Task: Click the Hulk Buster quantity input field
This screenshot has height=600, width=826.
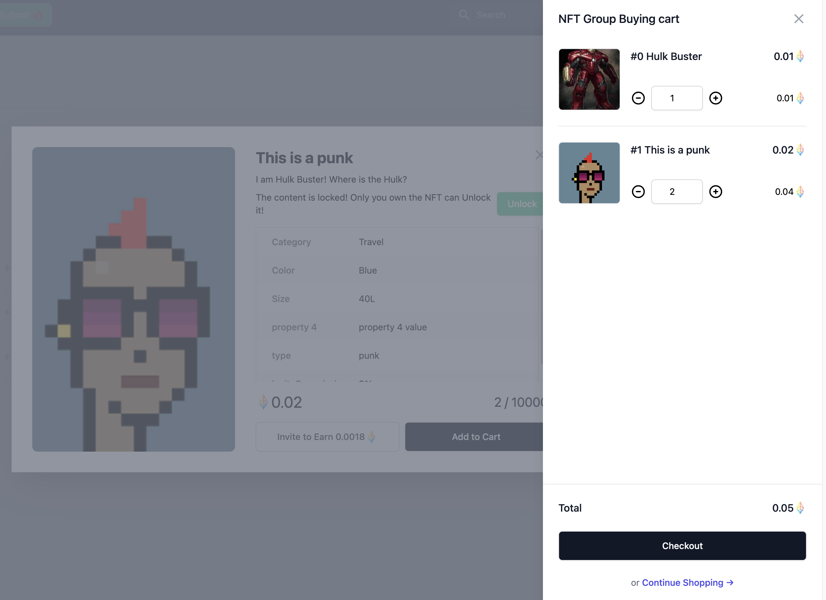Action: click(676, 98)
